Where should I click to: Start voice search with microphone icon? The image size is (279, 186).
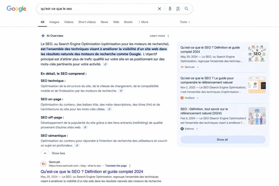(x=170, y=9)
